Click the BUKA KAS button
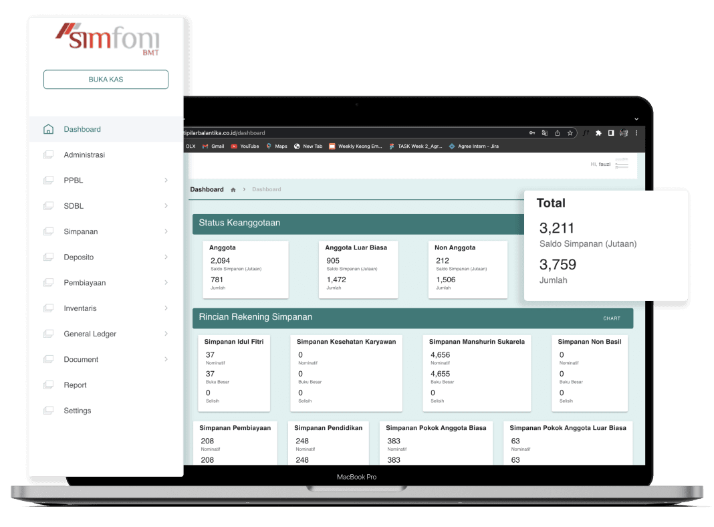The image size is (714, 527). (x=106, y=80)
